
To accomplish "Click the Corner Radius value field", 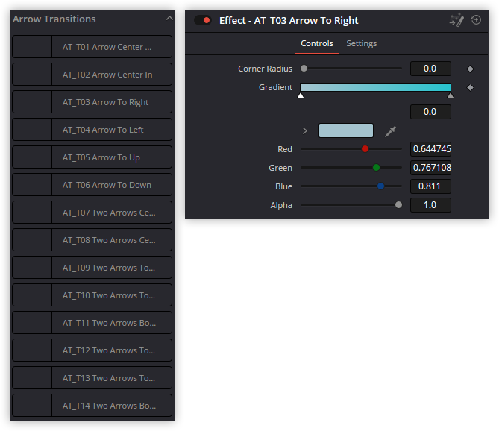I will (x=430, y=69).
